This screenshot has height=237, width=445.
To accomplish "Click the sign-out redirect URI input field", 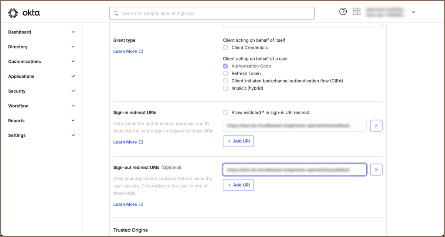I will (295, 170).
